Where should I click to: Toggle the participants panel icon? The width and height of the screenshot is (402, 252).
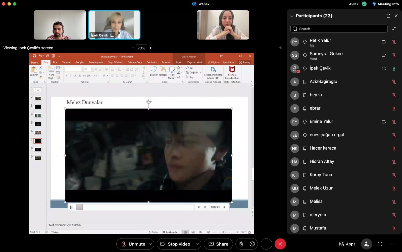(x=367, y=244)
